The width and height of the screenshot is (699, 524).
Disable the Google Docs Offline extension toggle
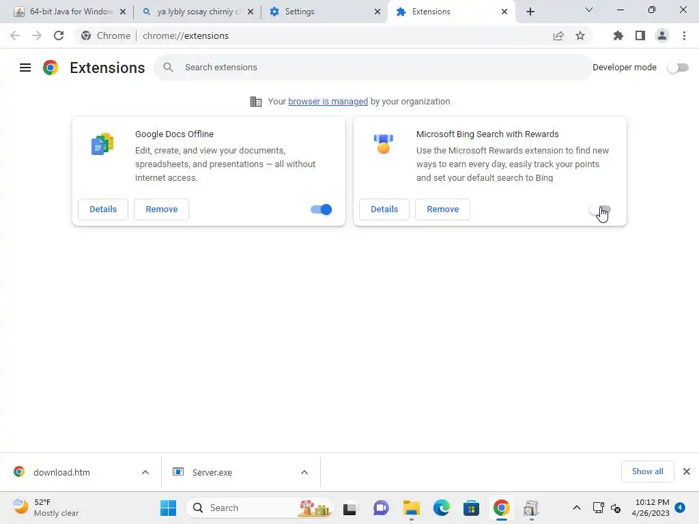(x=322, y=209)
